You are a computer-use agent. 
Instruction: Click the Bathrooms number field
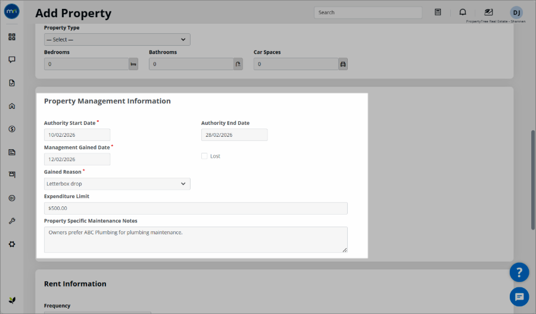(191, 64)
